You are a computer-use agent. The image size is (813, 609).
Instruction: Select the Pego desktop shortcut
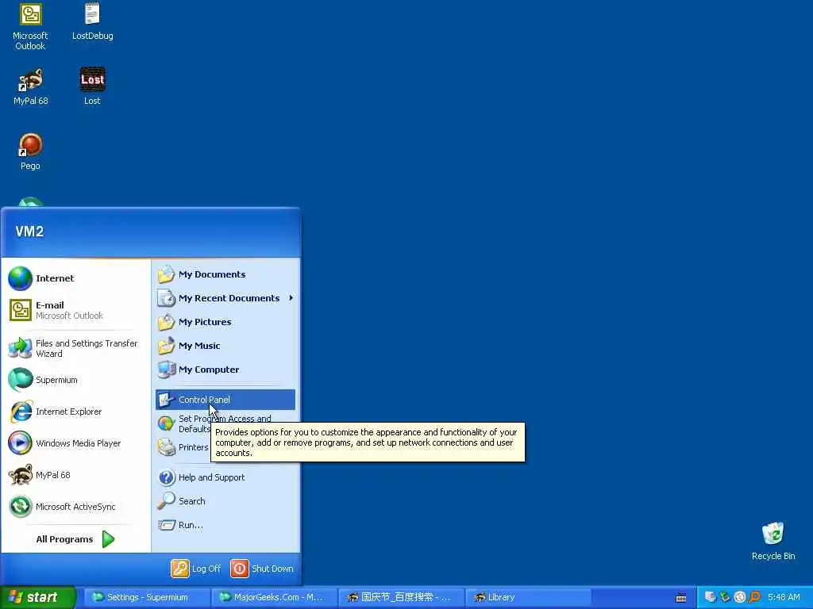30,151
